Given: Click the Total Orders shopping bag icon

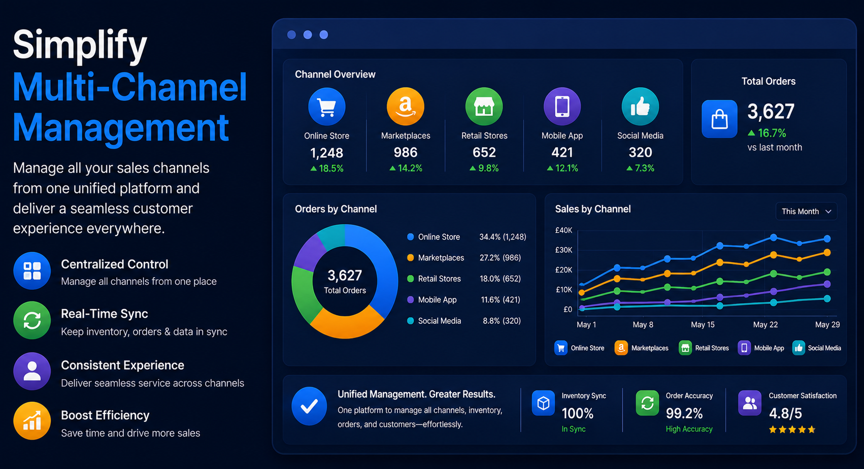Looking at the screenshot, I should coord(719,119).
